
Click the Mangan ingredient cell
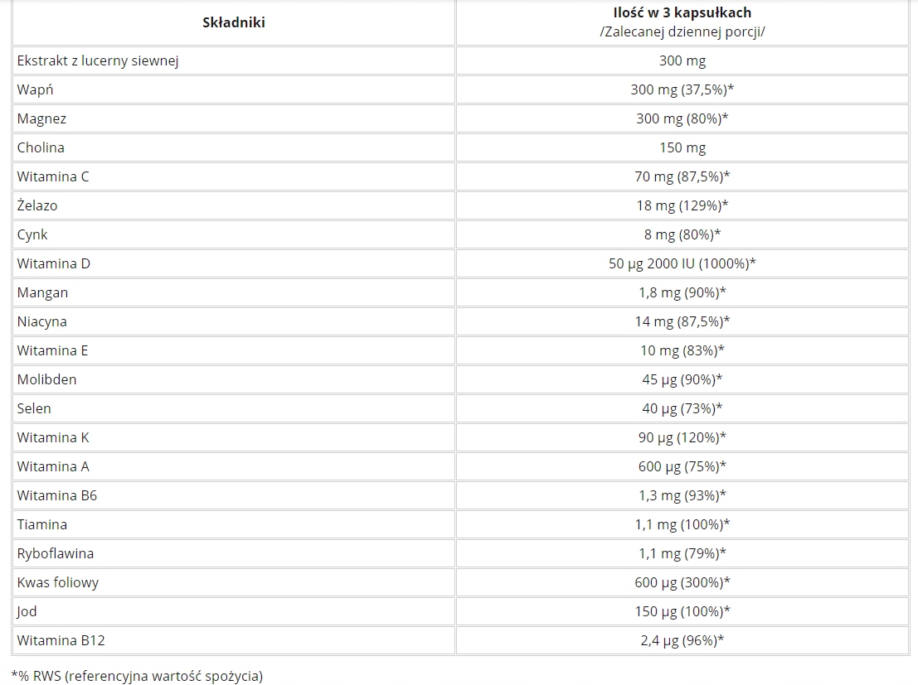[42, 292]
